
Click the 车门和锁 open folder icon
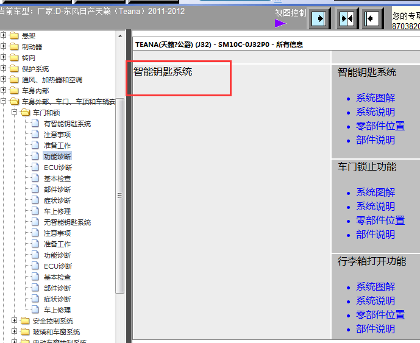(25, 113)
